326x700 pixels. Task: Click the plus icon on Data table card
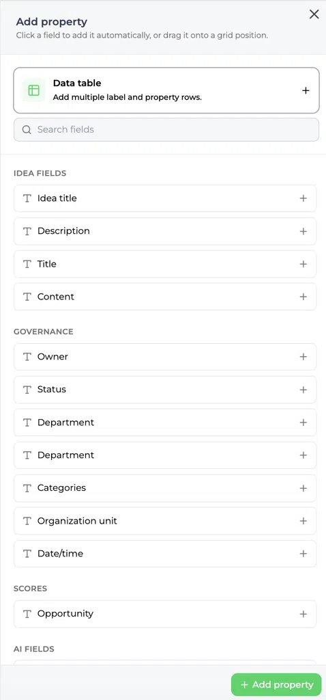306,91
